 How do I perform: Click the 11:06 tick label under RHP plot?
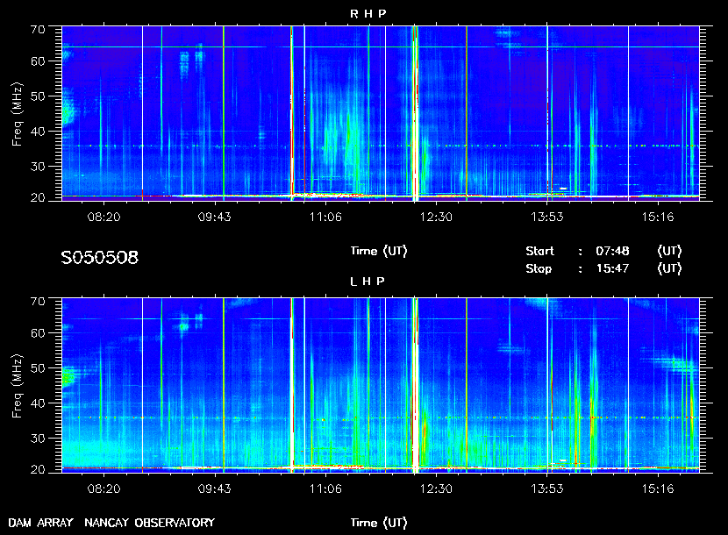pyautogui.click(x=325, y=217)
